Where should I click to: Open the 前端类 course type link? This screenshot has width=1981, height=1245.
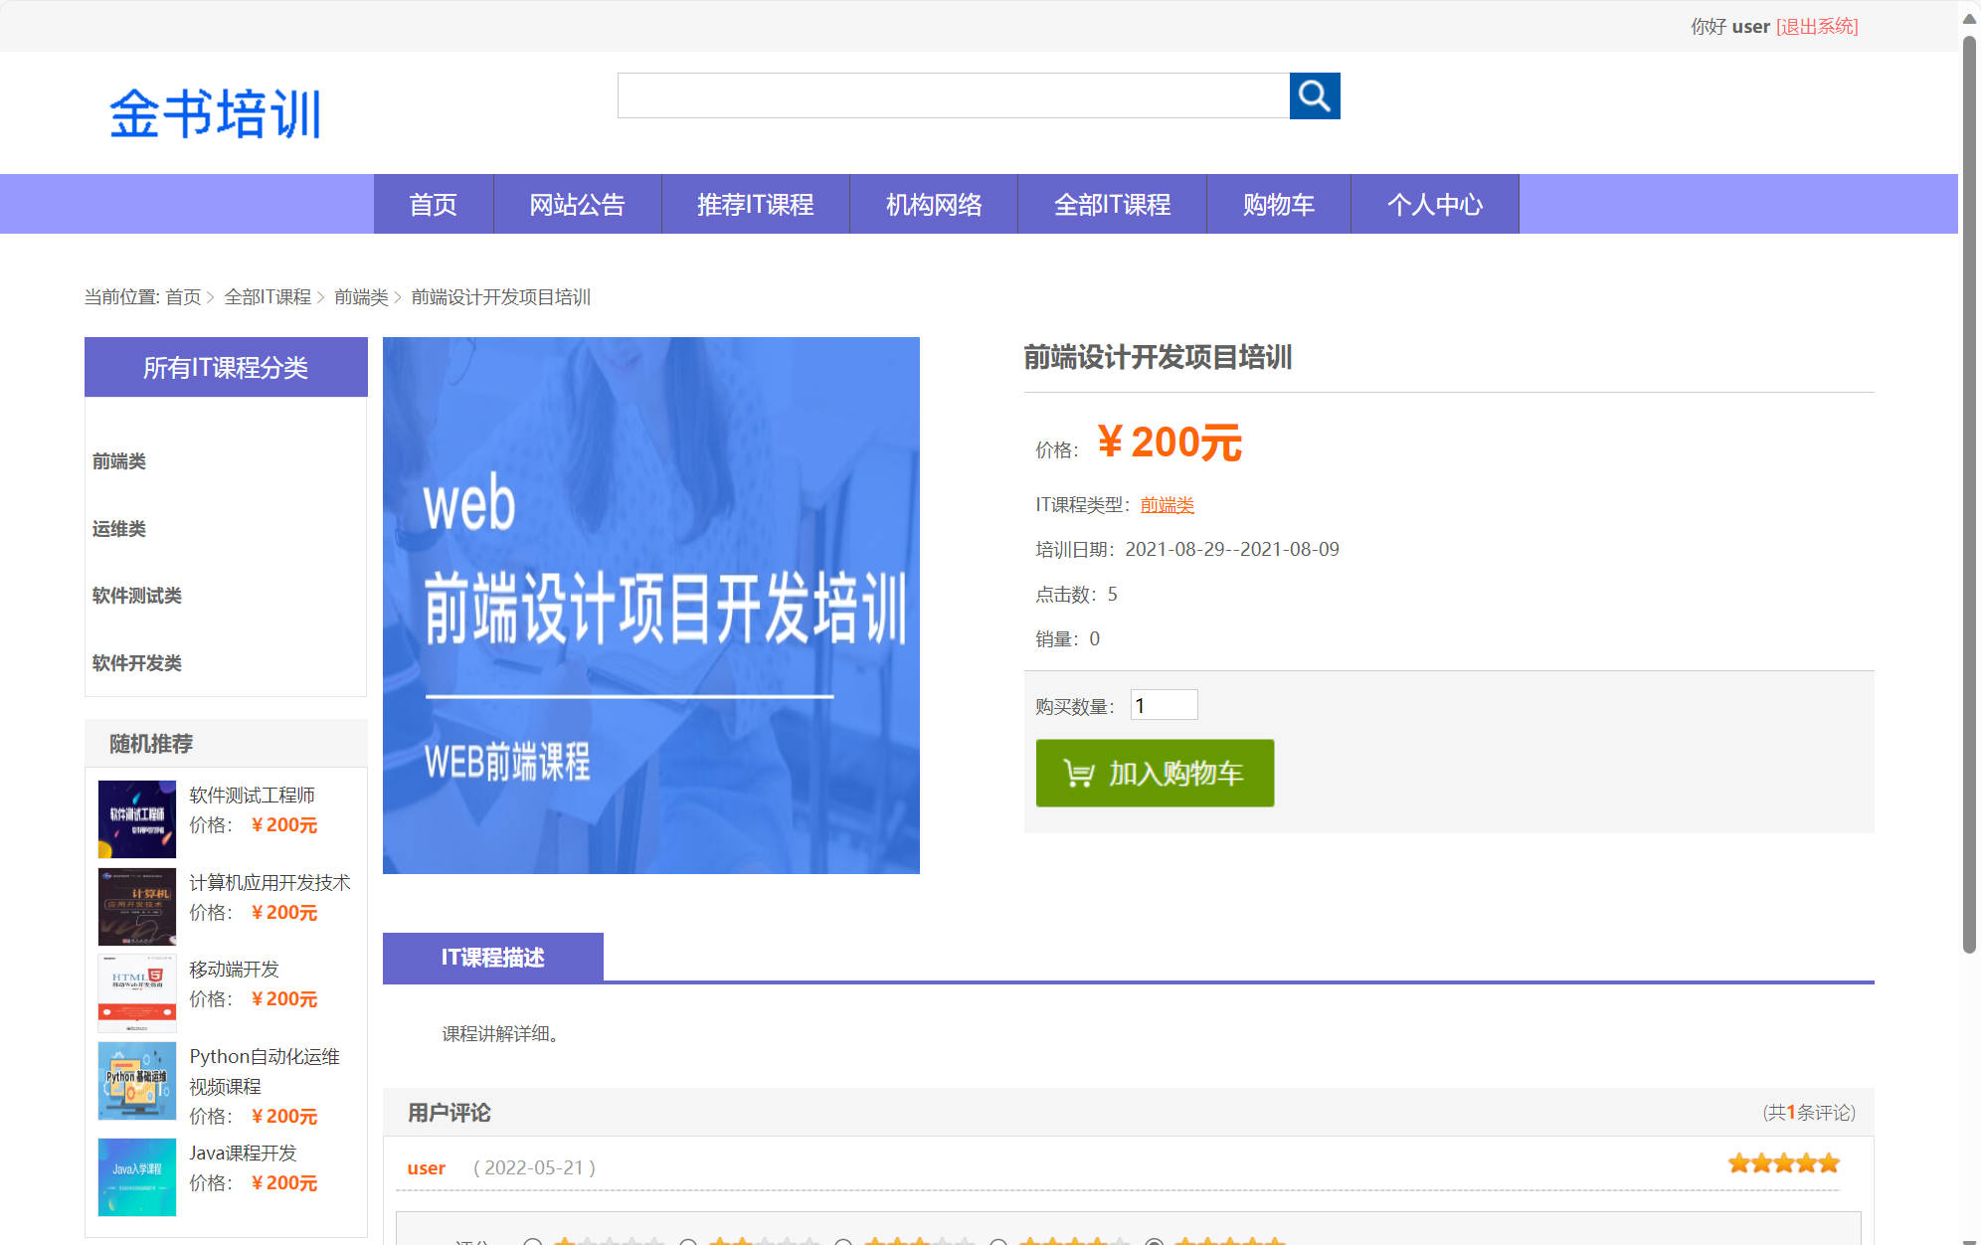click(x=1168, y=504)
